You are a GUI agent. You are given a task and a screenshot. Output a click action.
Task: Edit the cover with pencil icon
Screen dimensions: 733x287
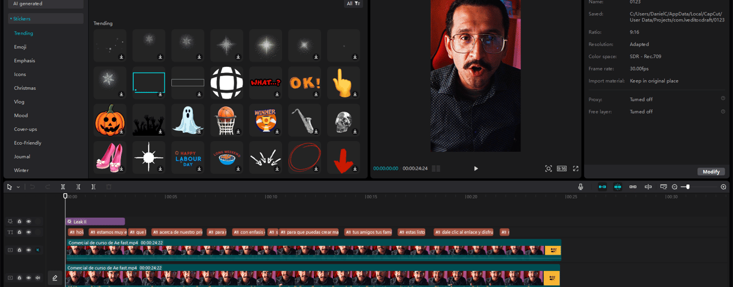[54, 277]
